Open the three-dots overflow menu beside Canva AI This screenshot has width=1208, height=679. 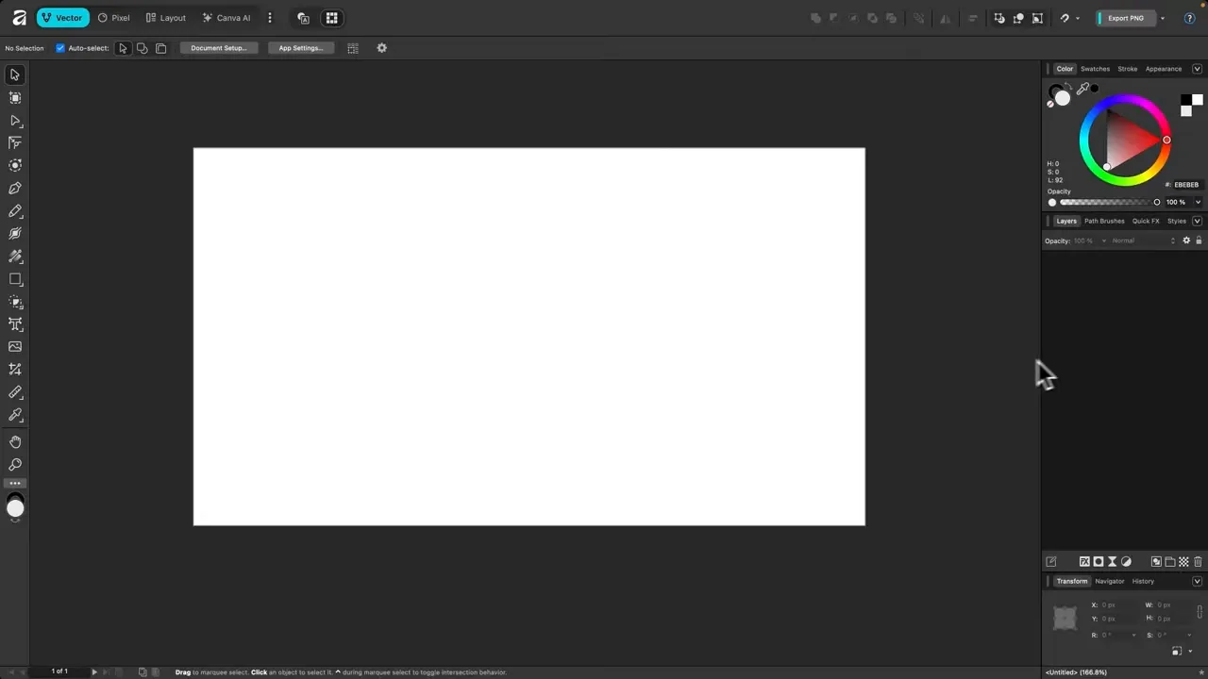click(270, 18)
